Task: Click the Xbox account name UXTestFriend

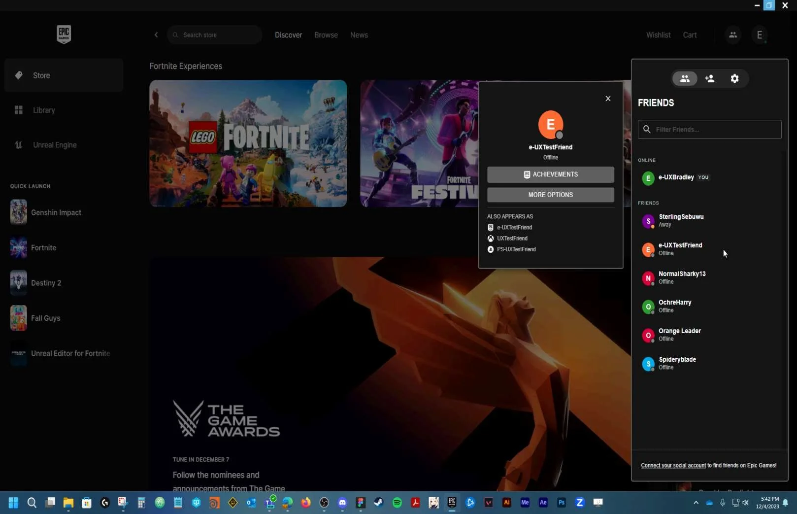Action: [x=512, y=239]
